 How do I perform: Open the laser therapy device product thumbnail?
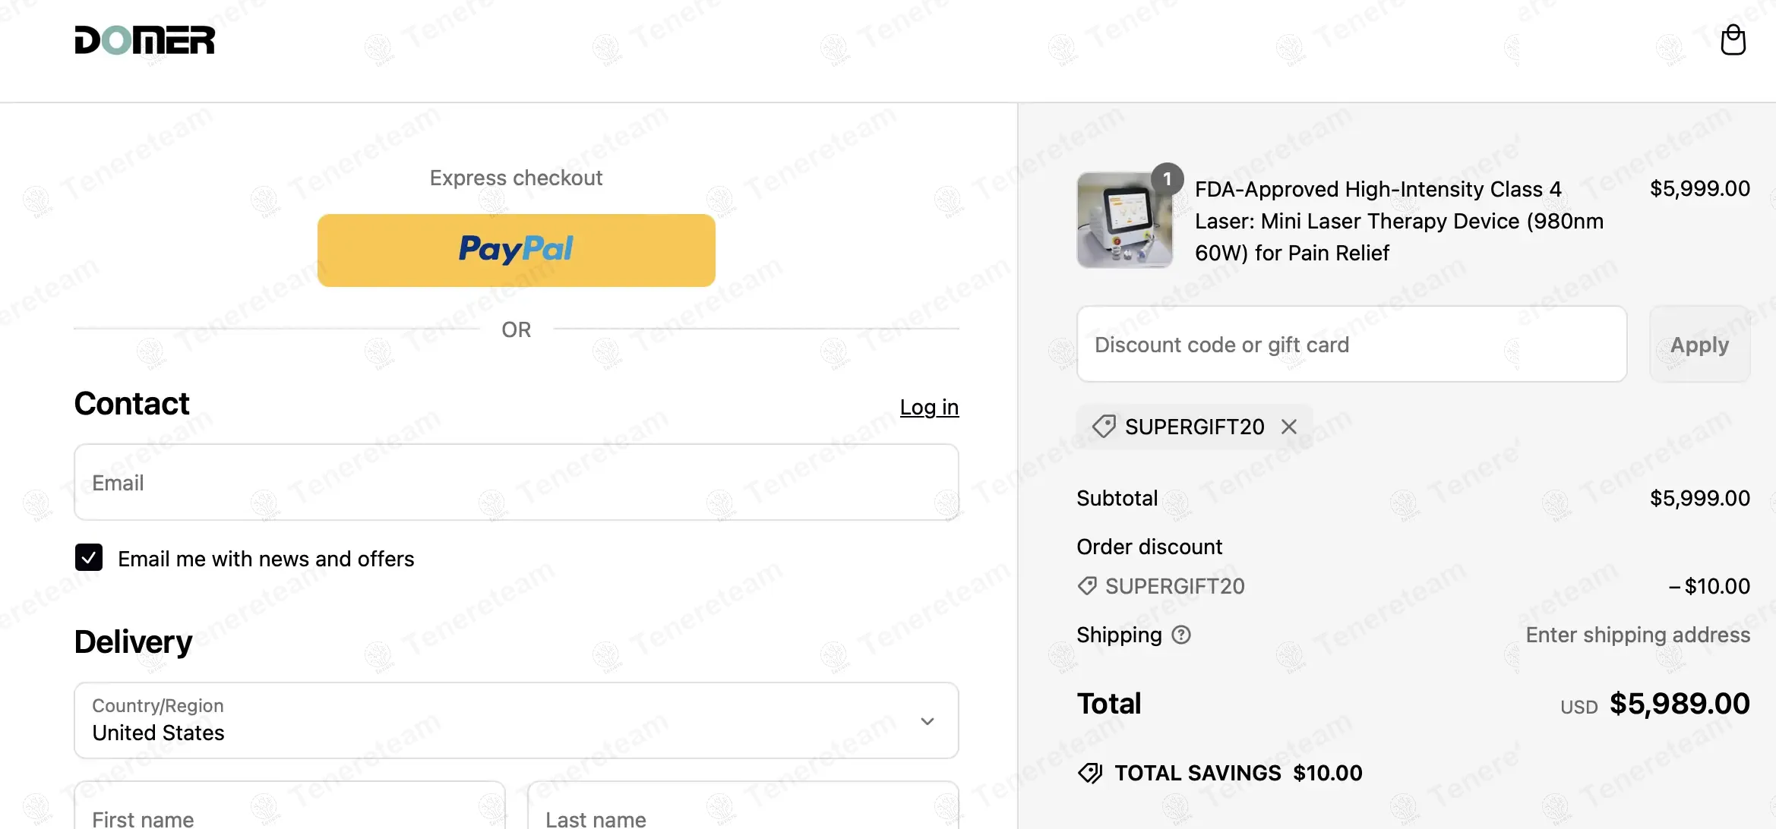click(x=1123, y=221)
